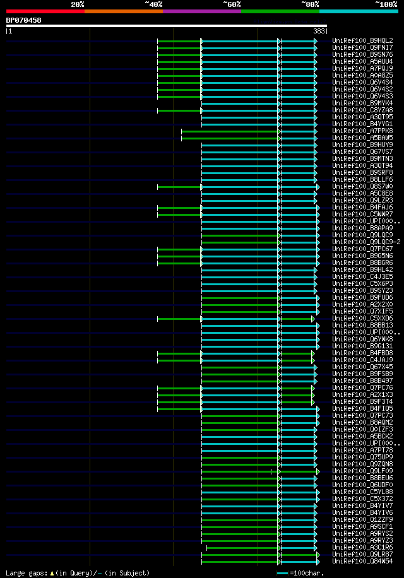This screenshot has width=404, height=578.
Task: Select the UniRef100_A3QT95 label
Action: click(x=362, y=117)
